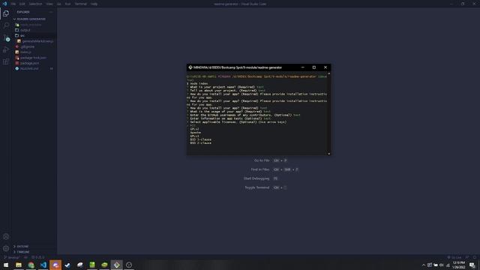Open the notification center in system tray
Viewport: 480px width, 270px height.
tap(472, 265)
